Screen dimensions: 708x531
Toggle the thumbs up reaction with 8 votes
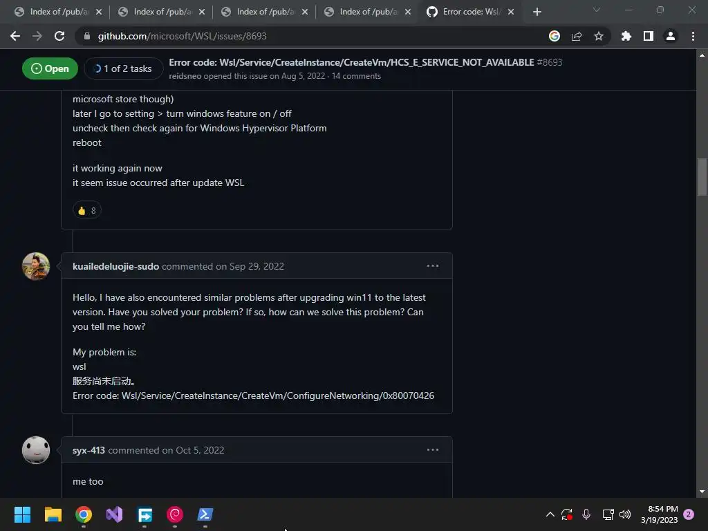[x=86, y=210]
